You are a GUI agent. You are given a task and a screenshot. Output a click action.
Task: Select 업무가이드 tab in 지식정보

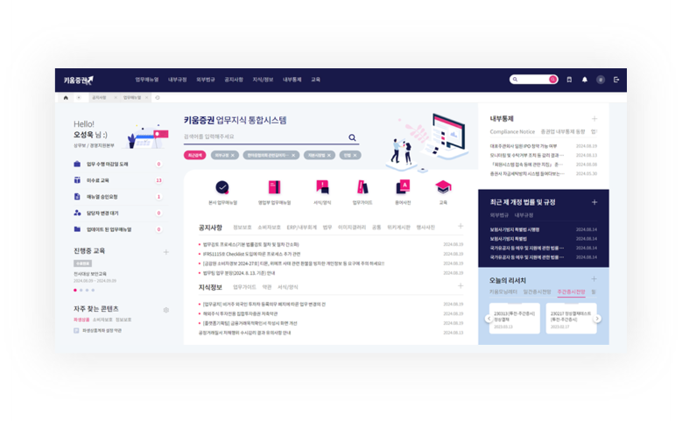pos(244,287)
